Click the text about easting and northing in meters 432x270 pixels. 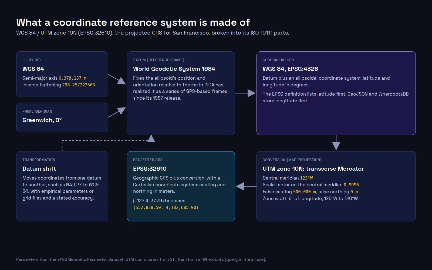coord(179,185)
